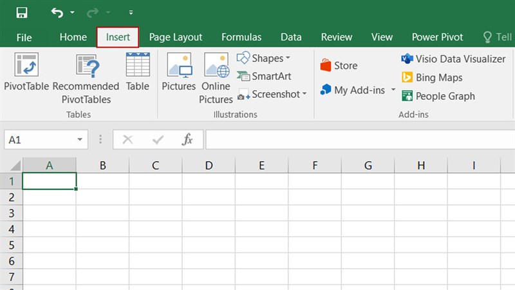The width and height of the screenshot is (515, 290).
Task: Launch Visio Data Visualizer add-in
Action: click(x=453, y=59)
